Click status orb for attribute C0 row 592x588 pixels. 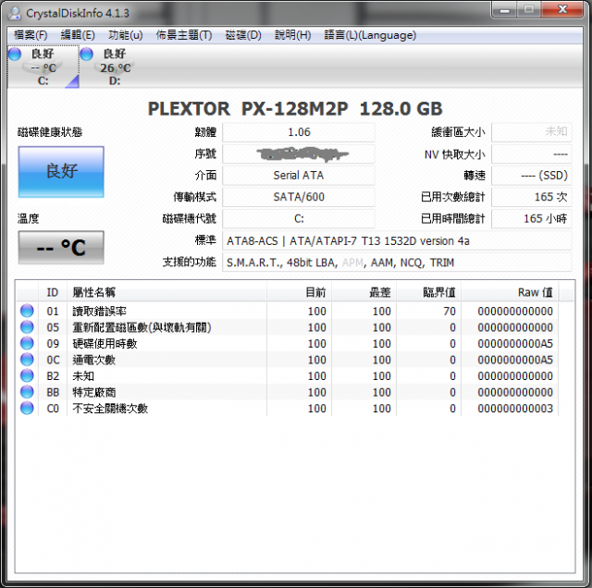coord(27,408)
